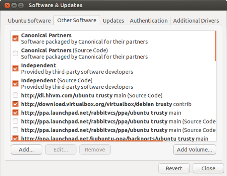Image resolution: width=227 pixels, height=176 pixels.
Task: Disable the Canonical Partners repository checkbox
Action: coord(16,38)
